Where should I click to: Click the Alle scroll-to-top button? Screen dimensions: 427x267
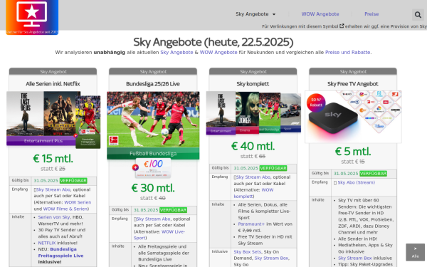coord(415,252)
